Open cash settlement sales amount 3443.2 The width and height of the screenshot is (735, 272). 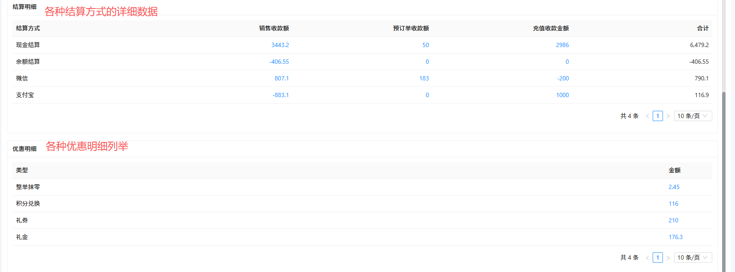point(280,45)
